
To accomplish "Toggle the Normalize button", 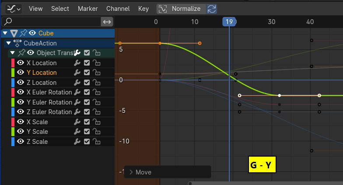I will 181,9.
